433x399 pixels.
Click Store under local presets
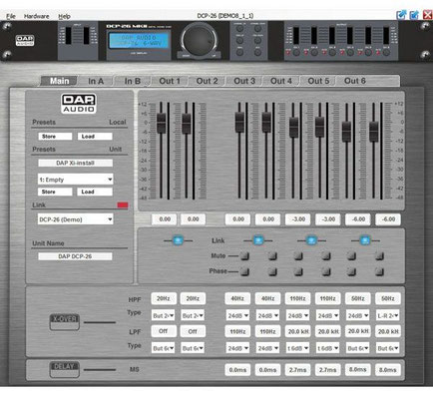[55, 137]
